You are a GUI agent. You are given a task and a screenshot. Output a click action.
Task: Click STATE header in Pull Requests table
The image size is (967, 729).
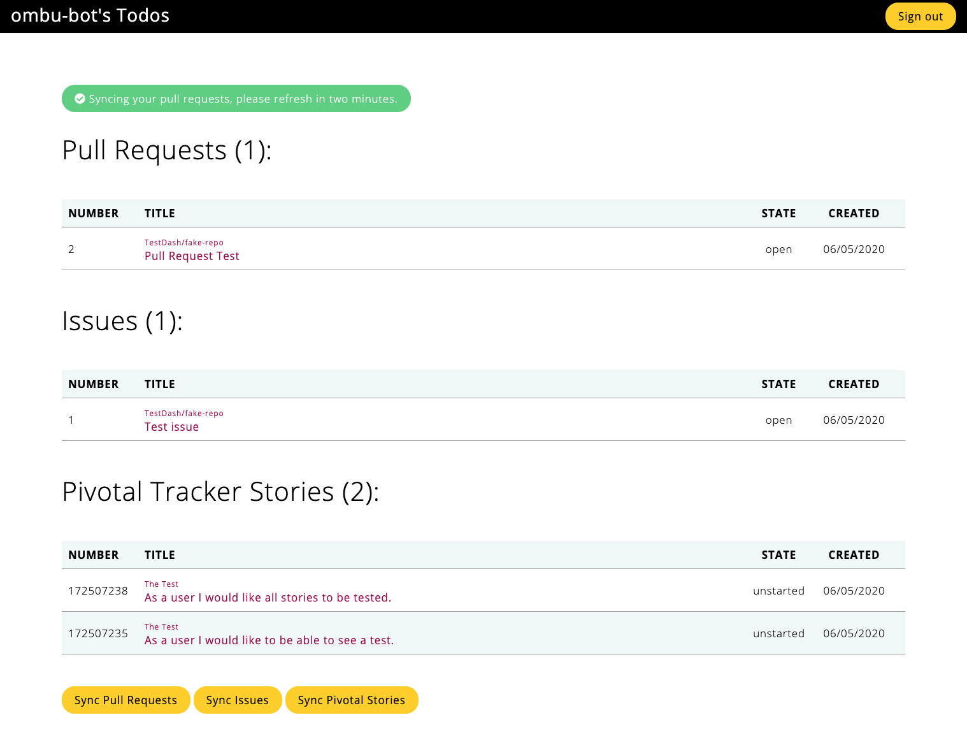coord(778,213)
